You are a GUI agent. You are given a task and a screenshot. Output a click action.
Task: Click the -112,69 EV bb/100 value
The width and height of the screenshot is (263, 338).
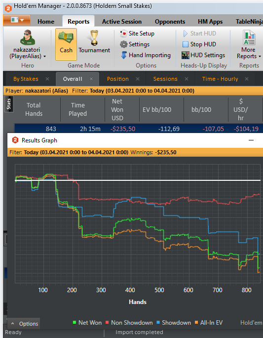(169, 129)
